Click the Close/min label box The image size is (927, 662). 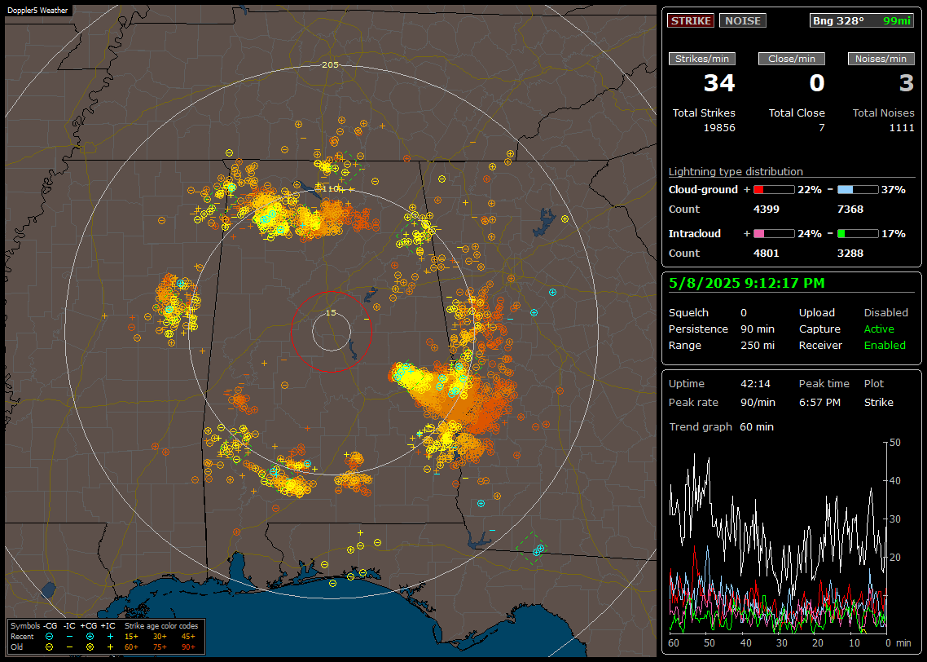[792, 59]
